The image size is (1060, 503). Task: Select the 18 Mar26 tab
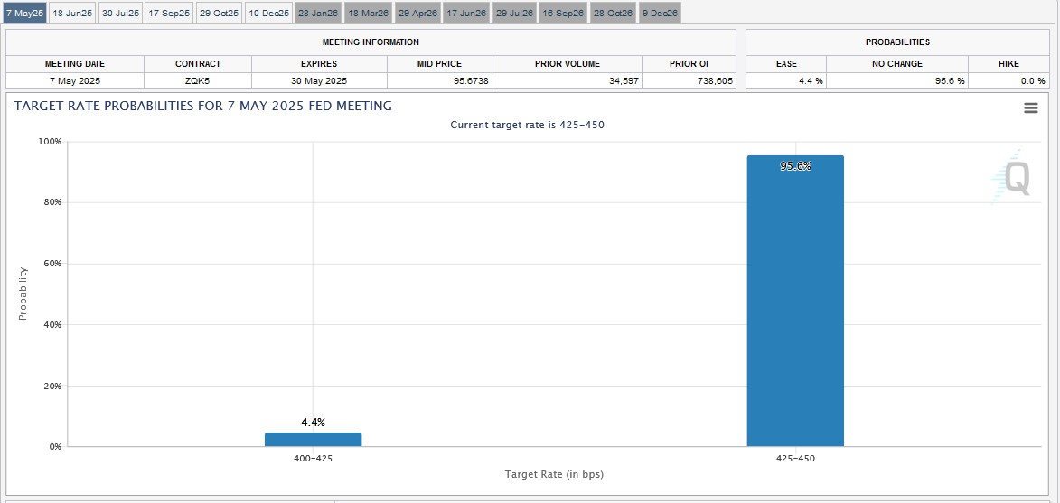point(368,13)
